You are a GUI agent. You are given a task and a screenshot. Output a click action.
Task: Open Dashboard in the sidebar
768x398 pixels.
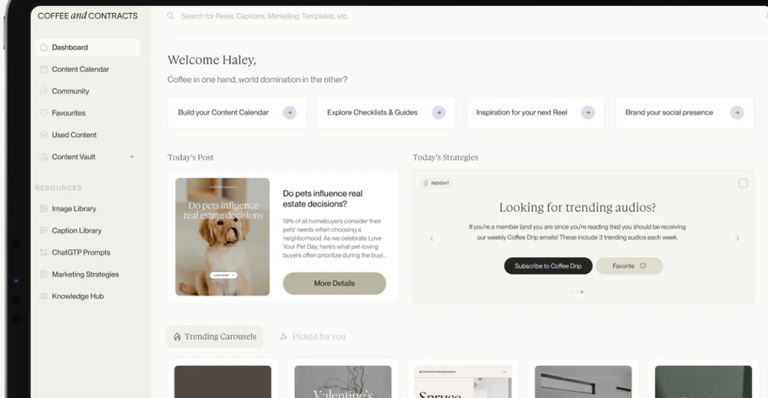tap(88, 48)
